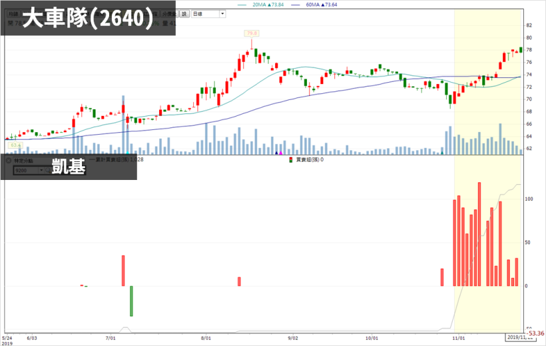Click the 79.8 high price label
The width and height of the screenshot is (546, 346).
click(x=252, y=33)
